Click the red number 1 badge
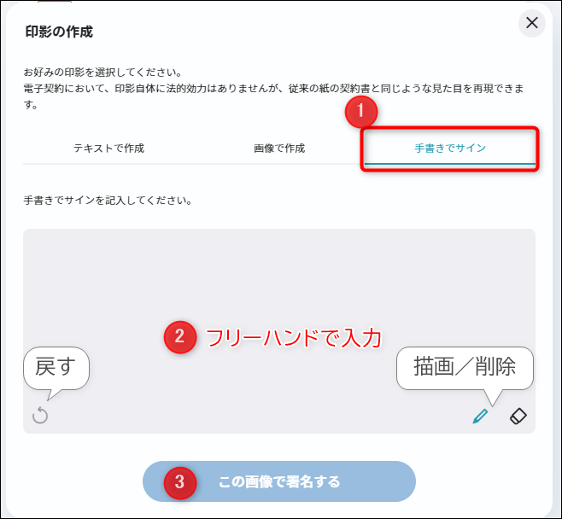This screenshot has width=562, height=519. point(361,111)
